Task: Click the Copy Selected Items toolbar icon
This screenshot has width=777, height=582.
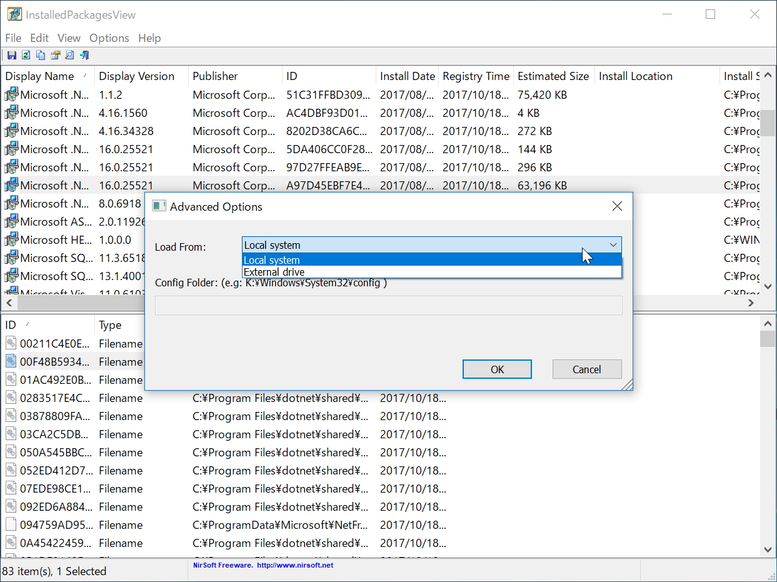Action: pos(41,55)
